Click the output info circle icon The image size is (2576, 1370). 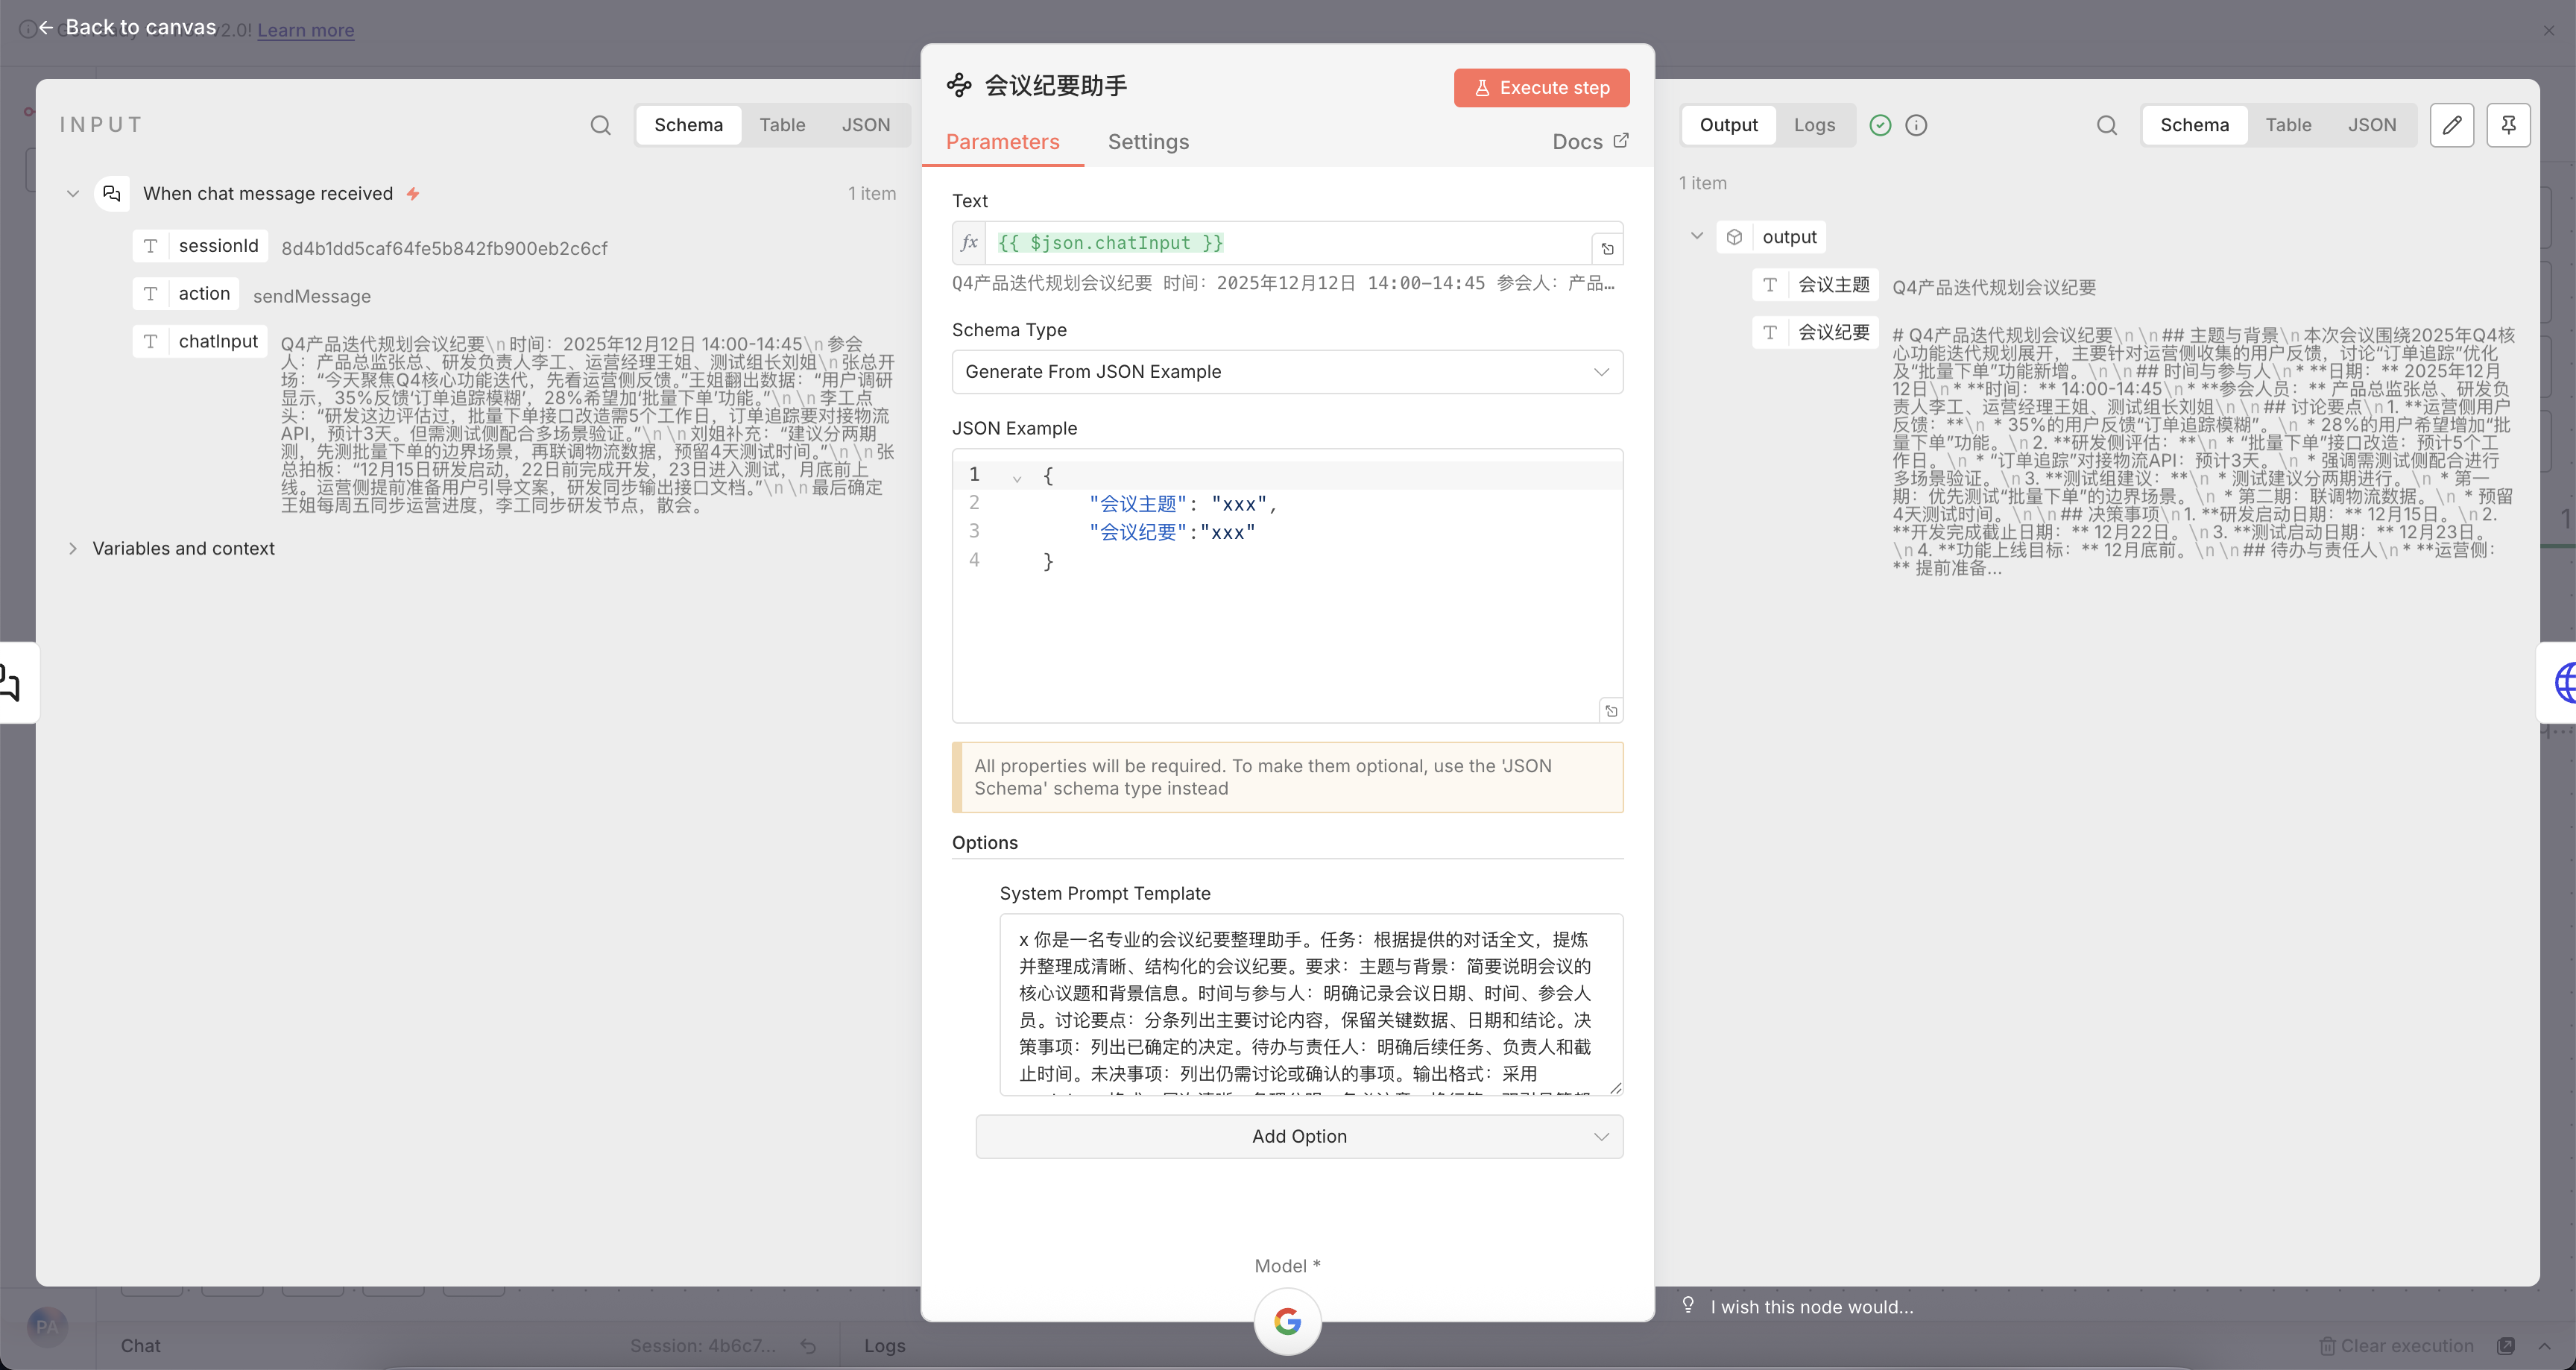[1915, 125]
